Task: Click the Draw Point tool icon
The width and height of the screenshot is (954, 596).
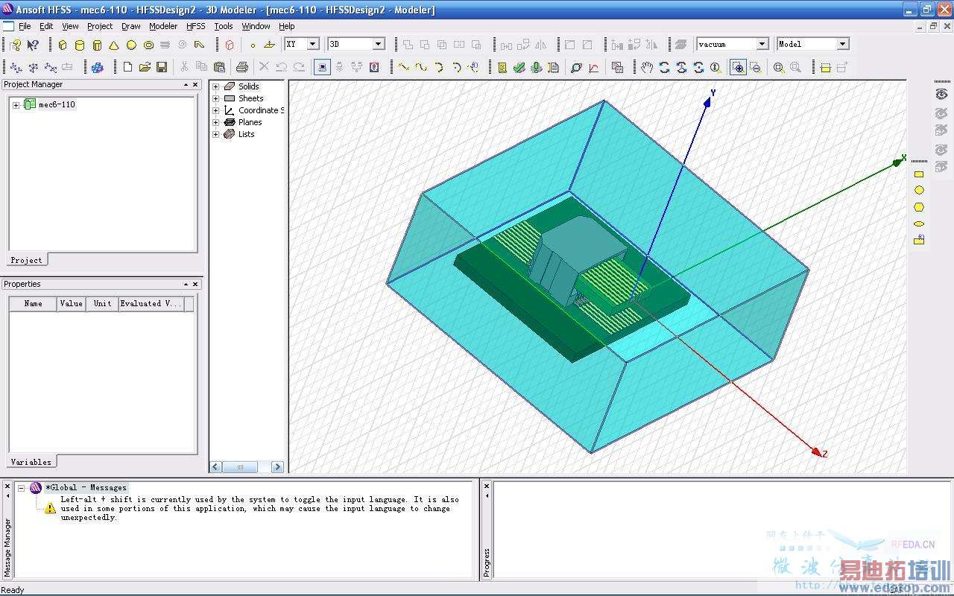Action: point(253,45)
